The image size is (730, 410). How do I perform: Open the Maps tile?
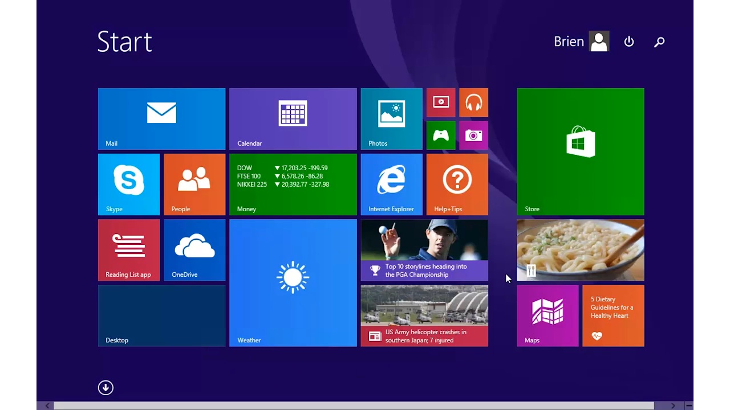coord(547,315)
